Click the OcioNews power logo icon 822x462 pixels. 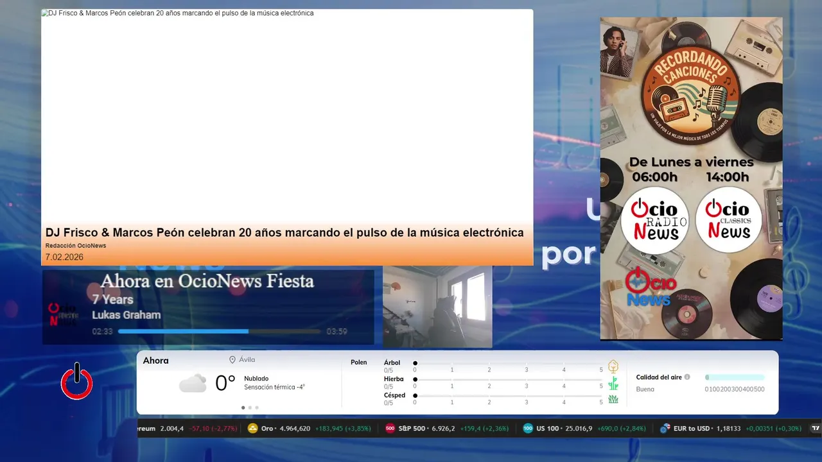pyautogui.click(x=77, y=381)
